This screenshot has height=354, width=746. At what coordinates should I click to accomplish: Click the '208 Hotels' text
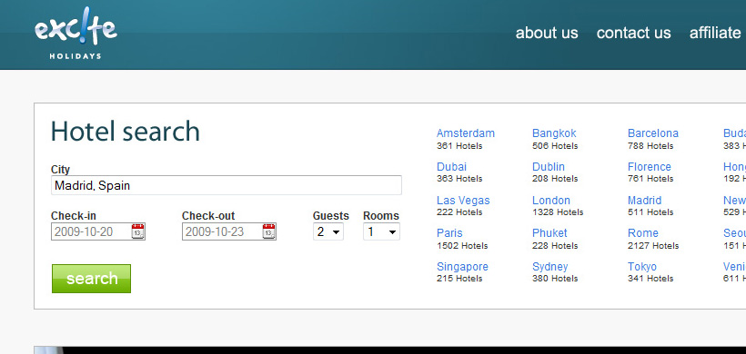pyautogui.click(x=555, y=179)
